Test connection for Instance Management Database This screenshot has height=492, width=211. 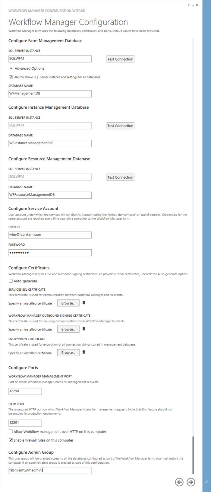pos(120,126)
